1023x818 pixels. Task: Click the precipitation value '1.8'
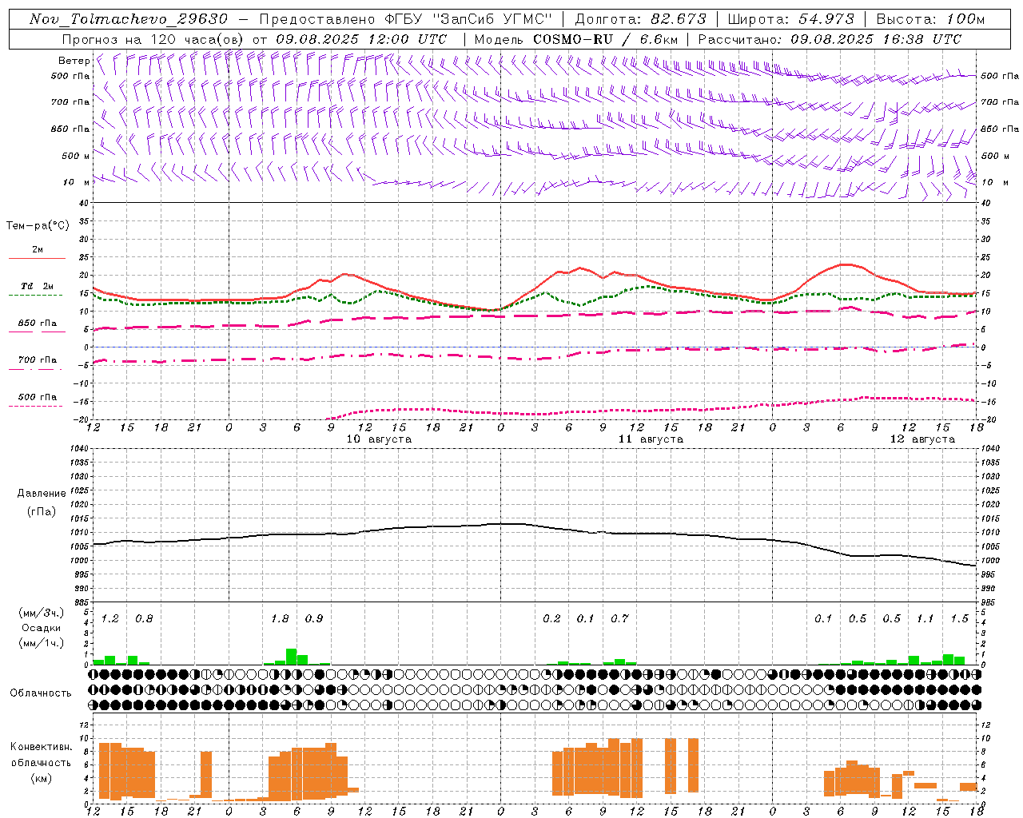(280, 618)
